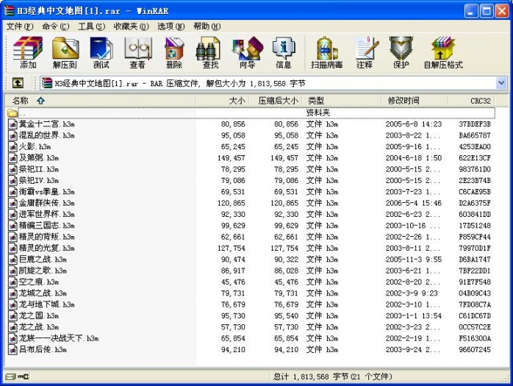This screenshot has width=513, height=386.
Task: Click the 自解压格式 (SFX) toolbar icon
Action: pyautogui.click(x=443, y=53)
